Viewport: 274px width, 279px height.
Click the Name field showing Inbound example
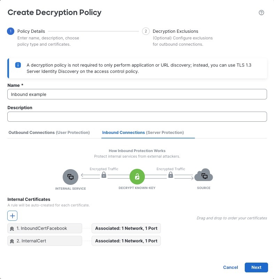pyautogui.click(x=137, y=94)
